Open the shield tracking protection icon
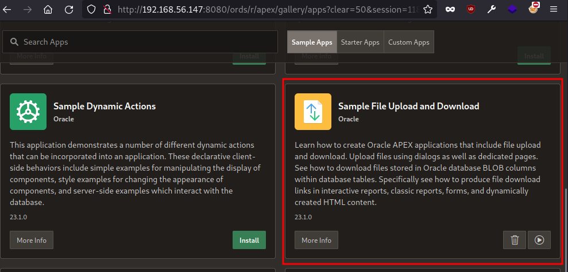The height and width of the screenshot is (272, 568). (x=91, y=9)
